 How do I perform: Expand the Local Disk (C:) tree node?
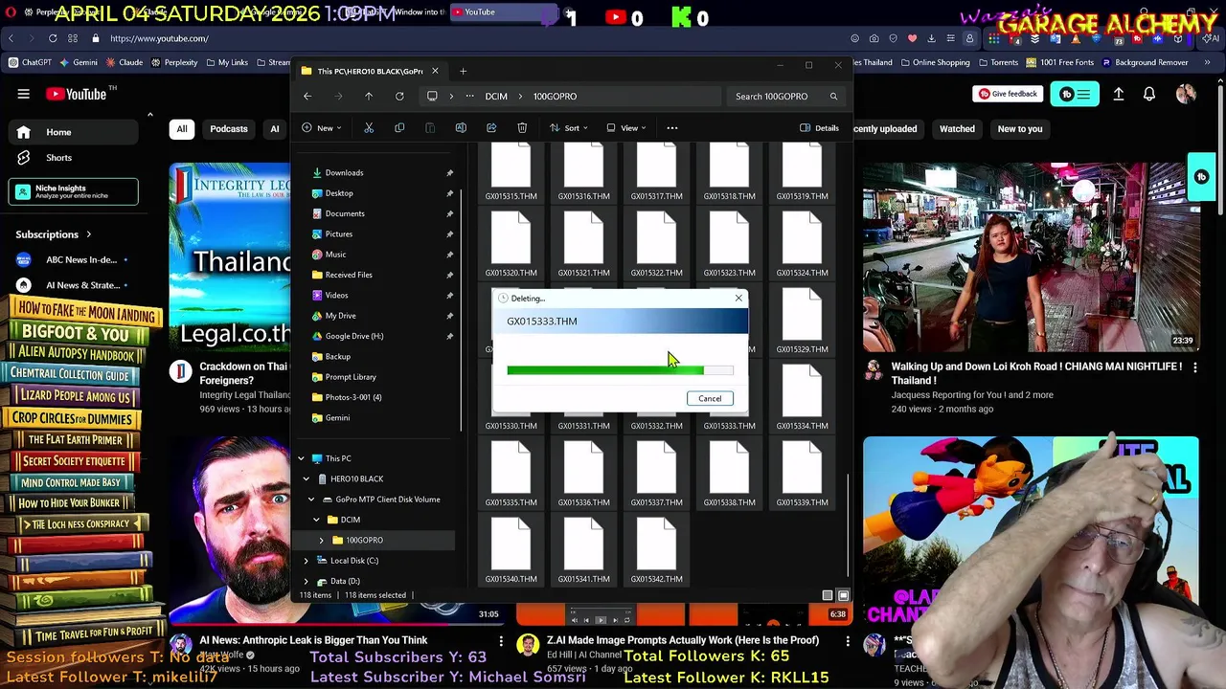(306, 561)
